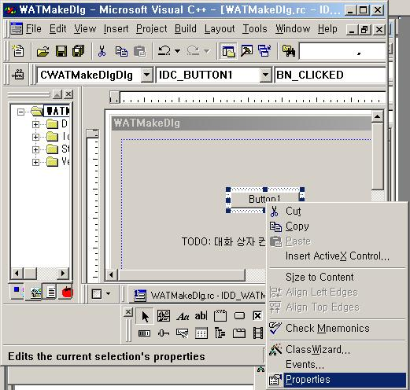Image resolution: width=410 pixels, height=390 pixels.
Task: Click the New Text File toolbar icon
Action: [x=18, y=50]
